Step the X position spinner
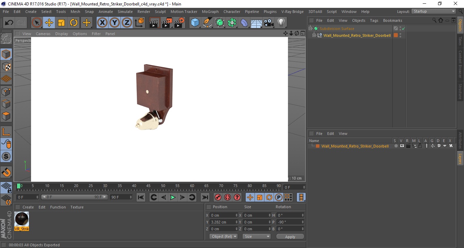This screenshot has width=464, height=248. tap(237, 215)
